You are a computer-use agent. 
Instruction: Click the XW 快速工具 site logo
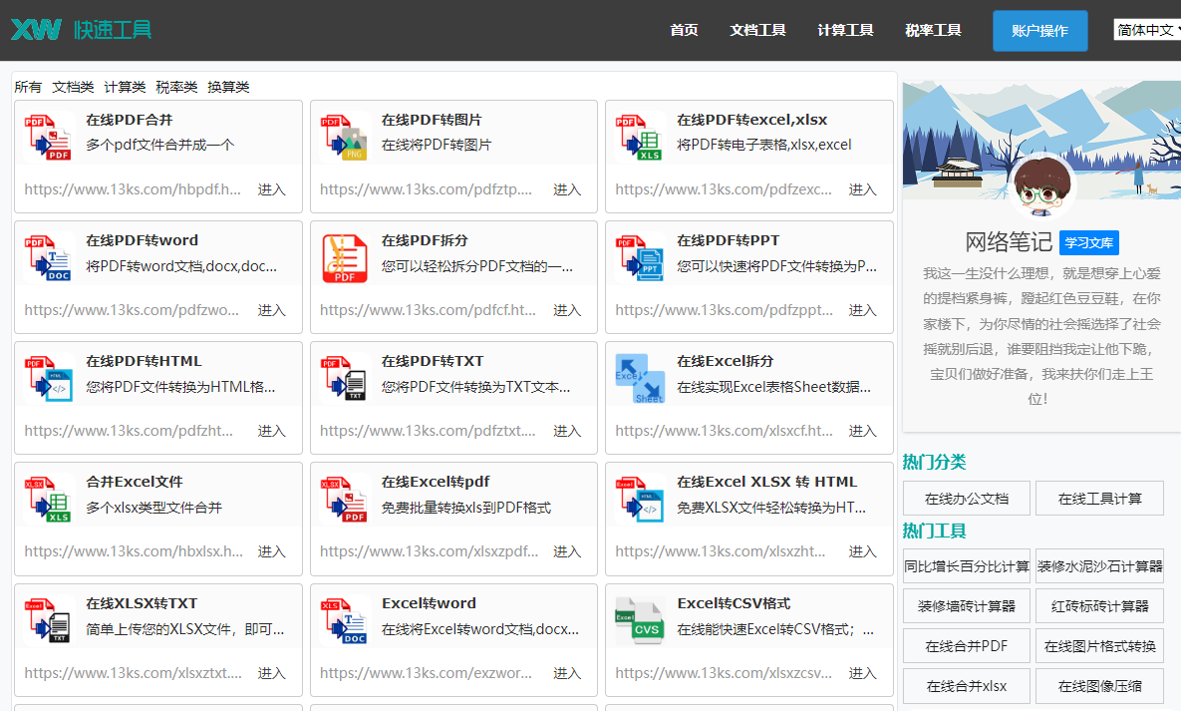tap(81, 30)
